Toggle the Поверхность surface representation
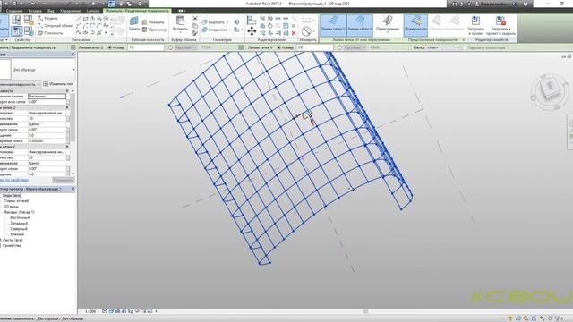 pyautogui.click(x=415, y=25)
